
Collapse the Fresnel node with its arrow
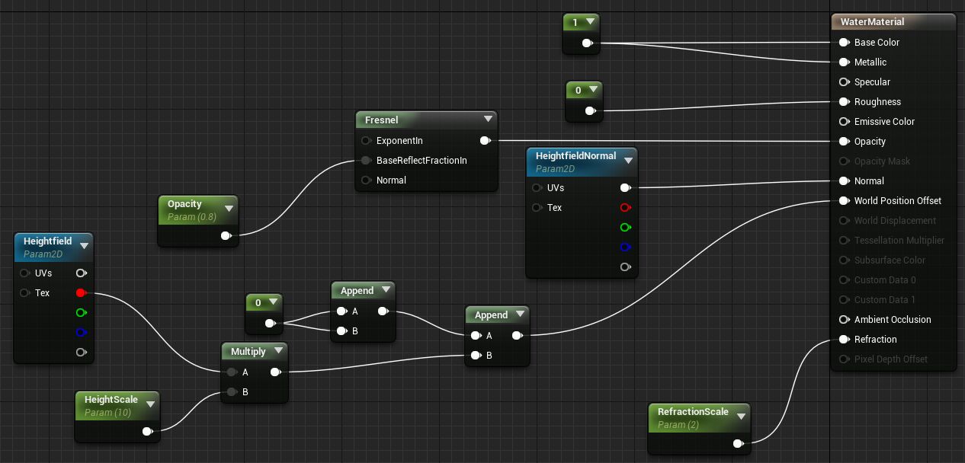click(488, 120)
